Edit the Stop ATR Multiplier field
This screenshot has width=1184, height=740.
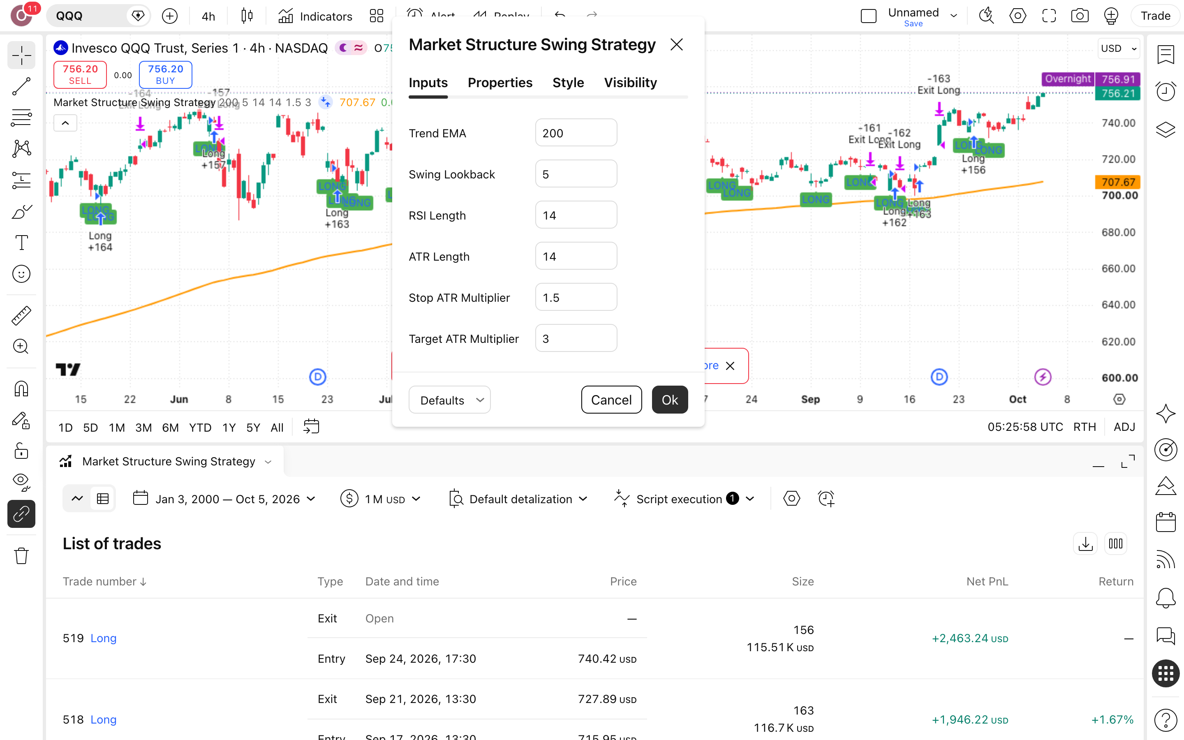(x=576, y=297)
